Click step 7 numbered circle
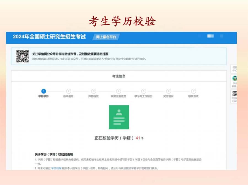Image resolution: width=248 pixels, height=185 pixels. point(194,91)
